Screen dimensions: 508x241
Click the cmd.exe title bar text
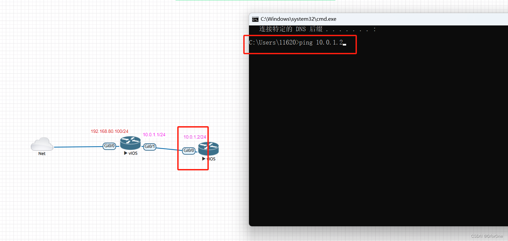(298, 19)
